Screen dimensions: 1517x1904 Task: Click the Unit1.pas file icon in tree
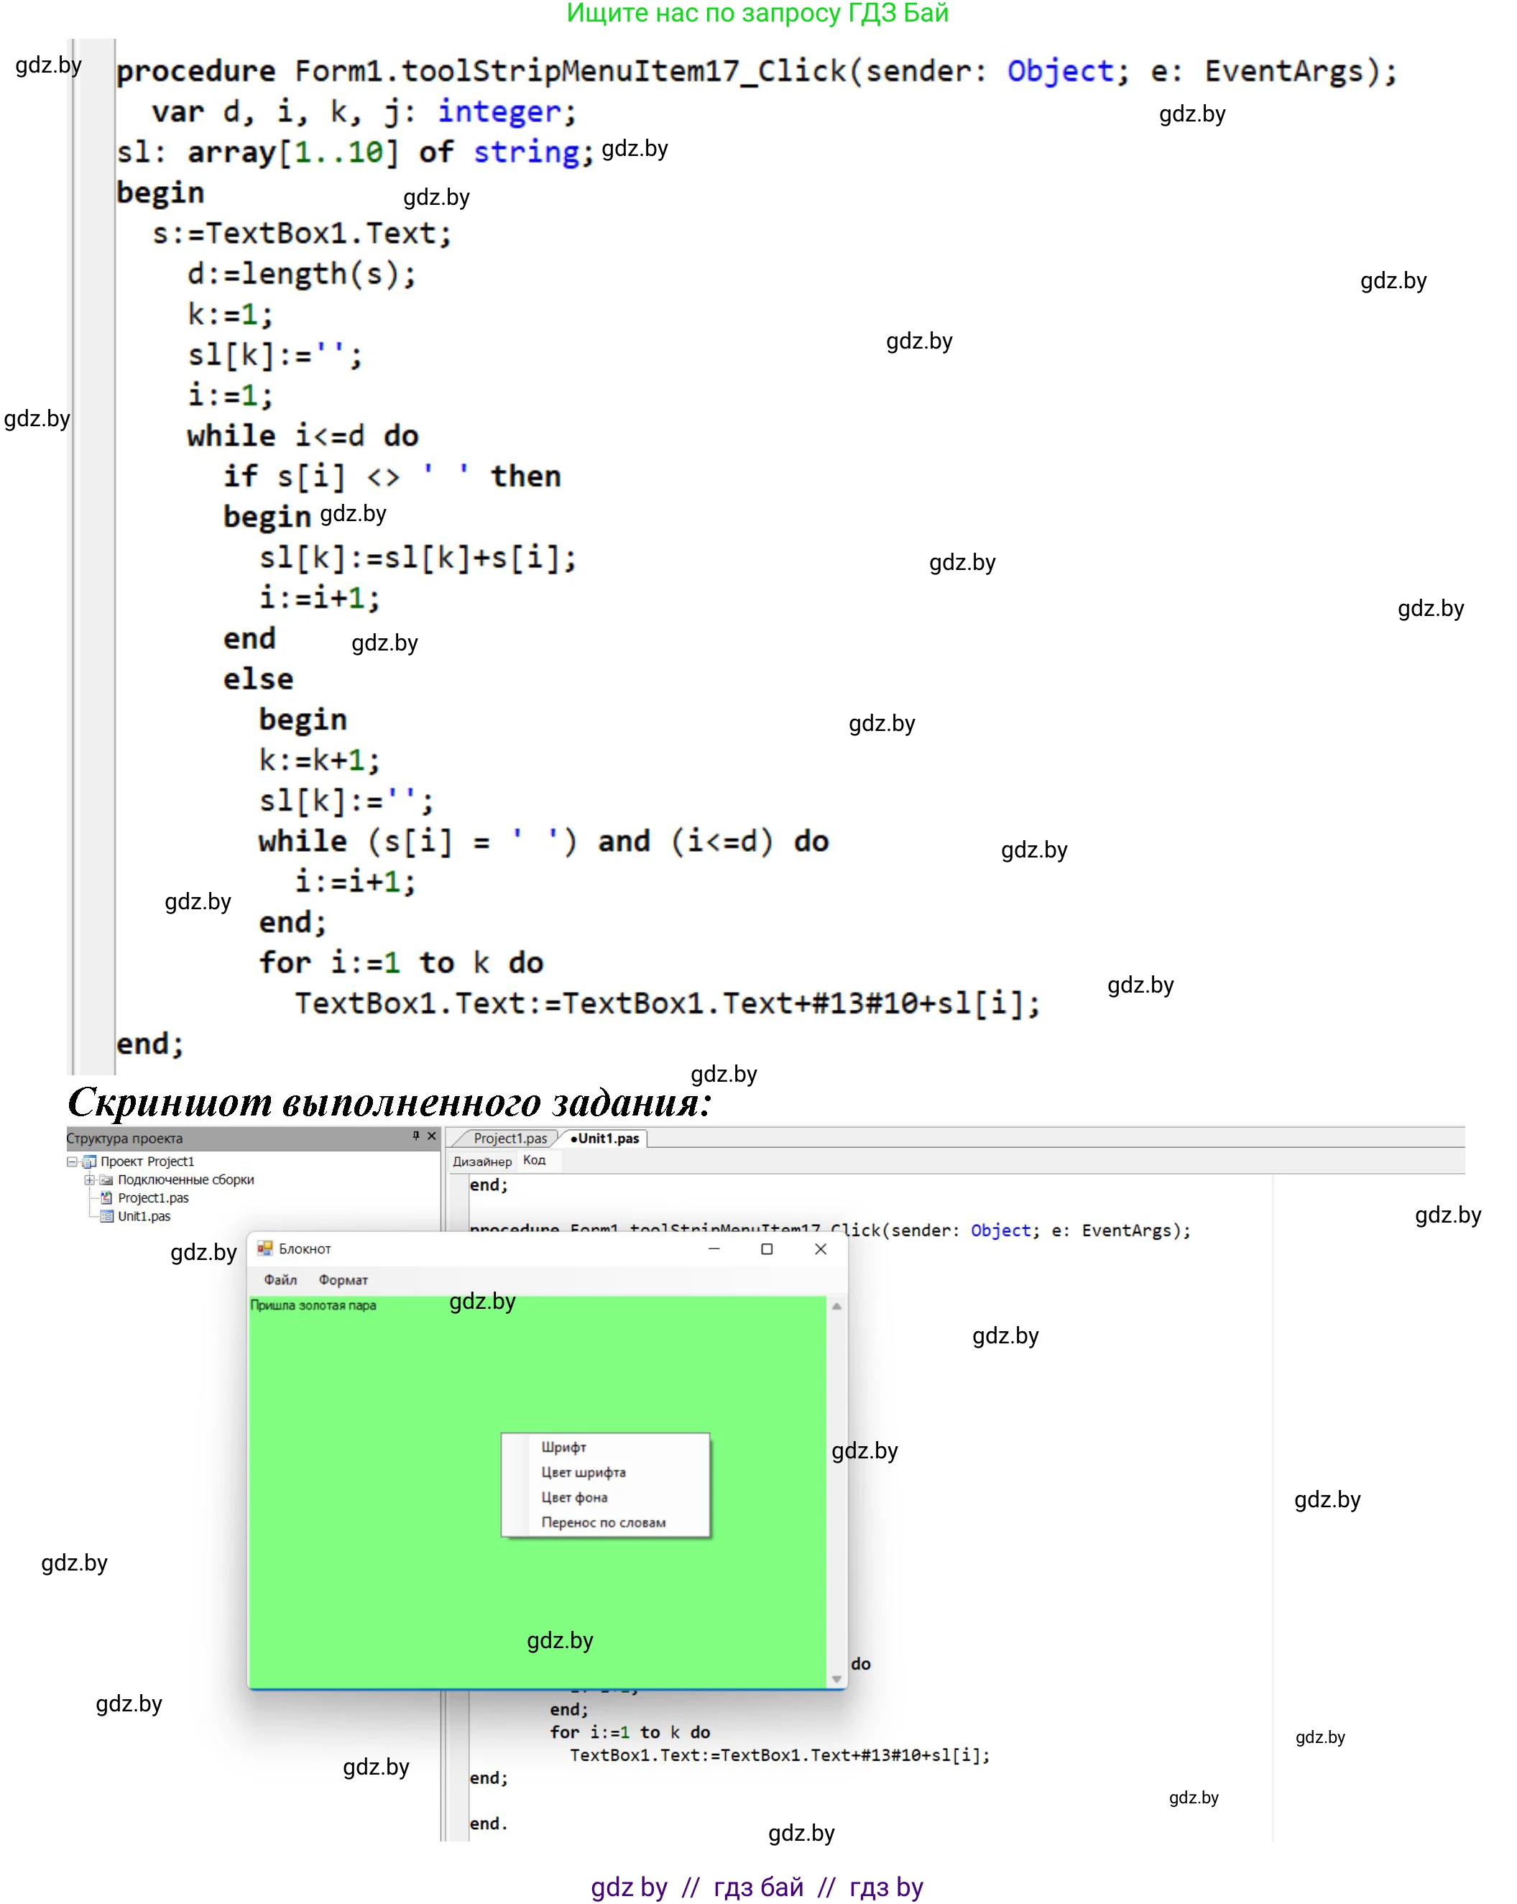106,1217
